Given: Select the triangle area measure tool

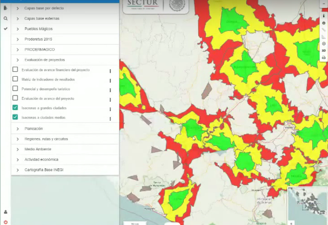Looking at the screenshot, I should (324, 36).
